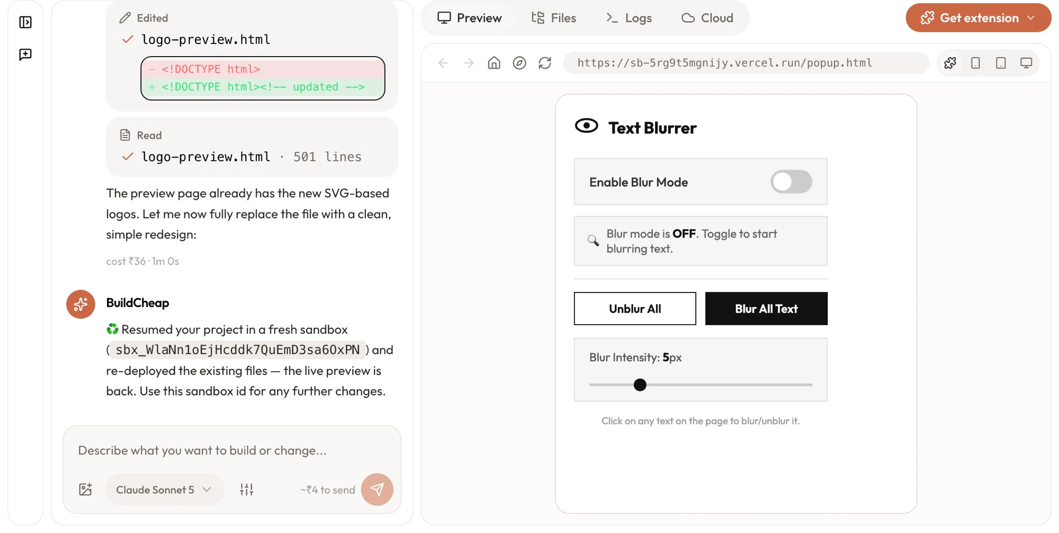
Task: Attach an image to the prompt
Action: (85, 490)
